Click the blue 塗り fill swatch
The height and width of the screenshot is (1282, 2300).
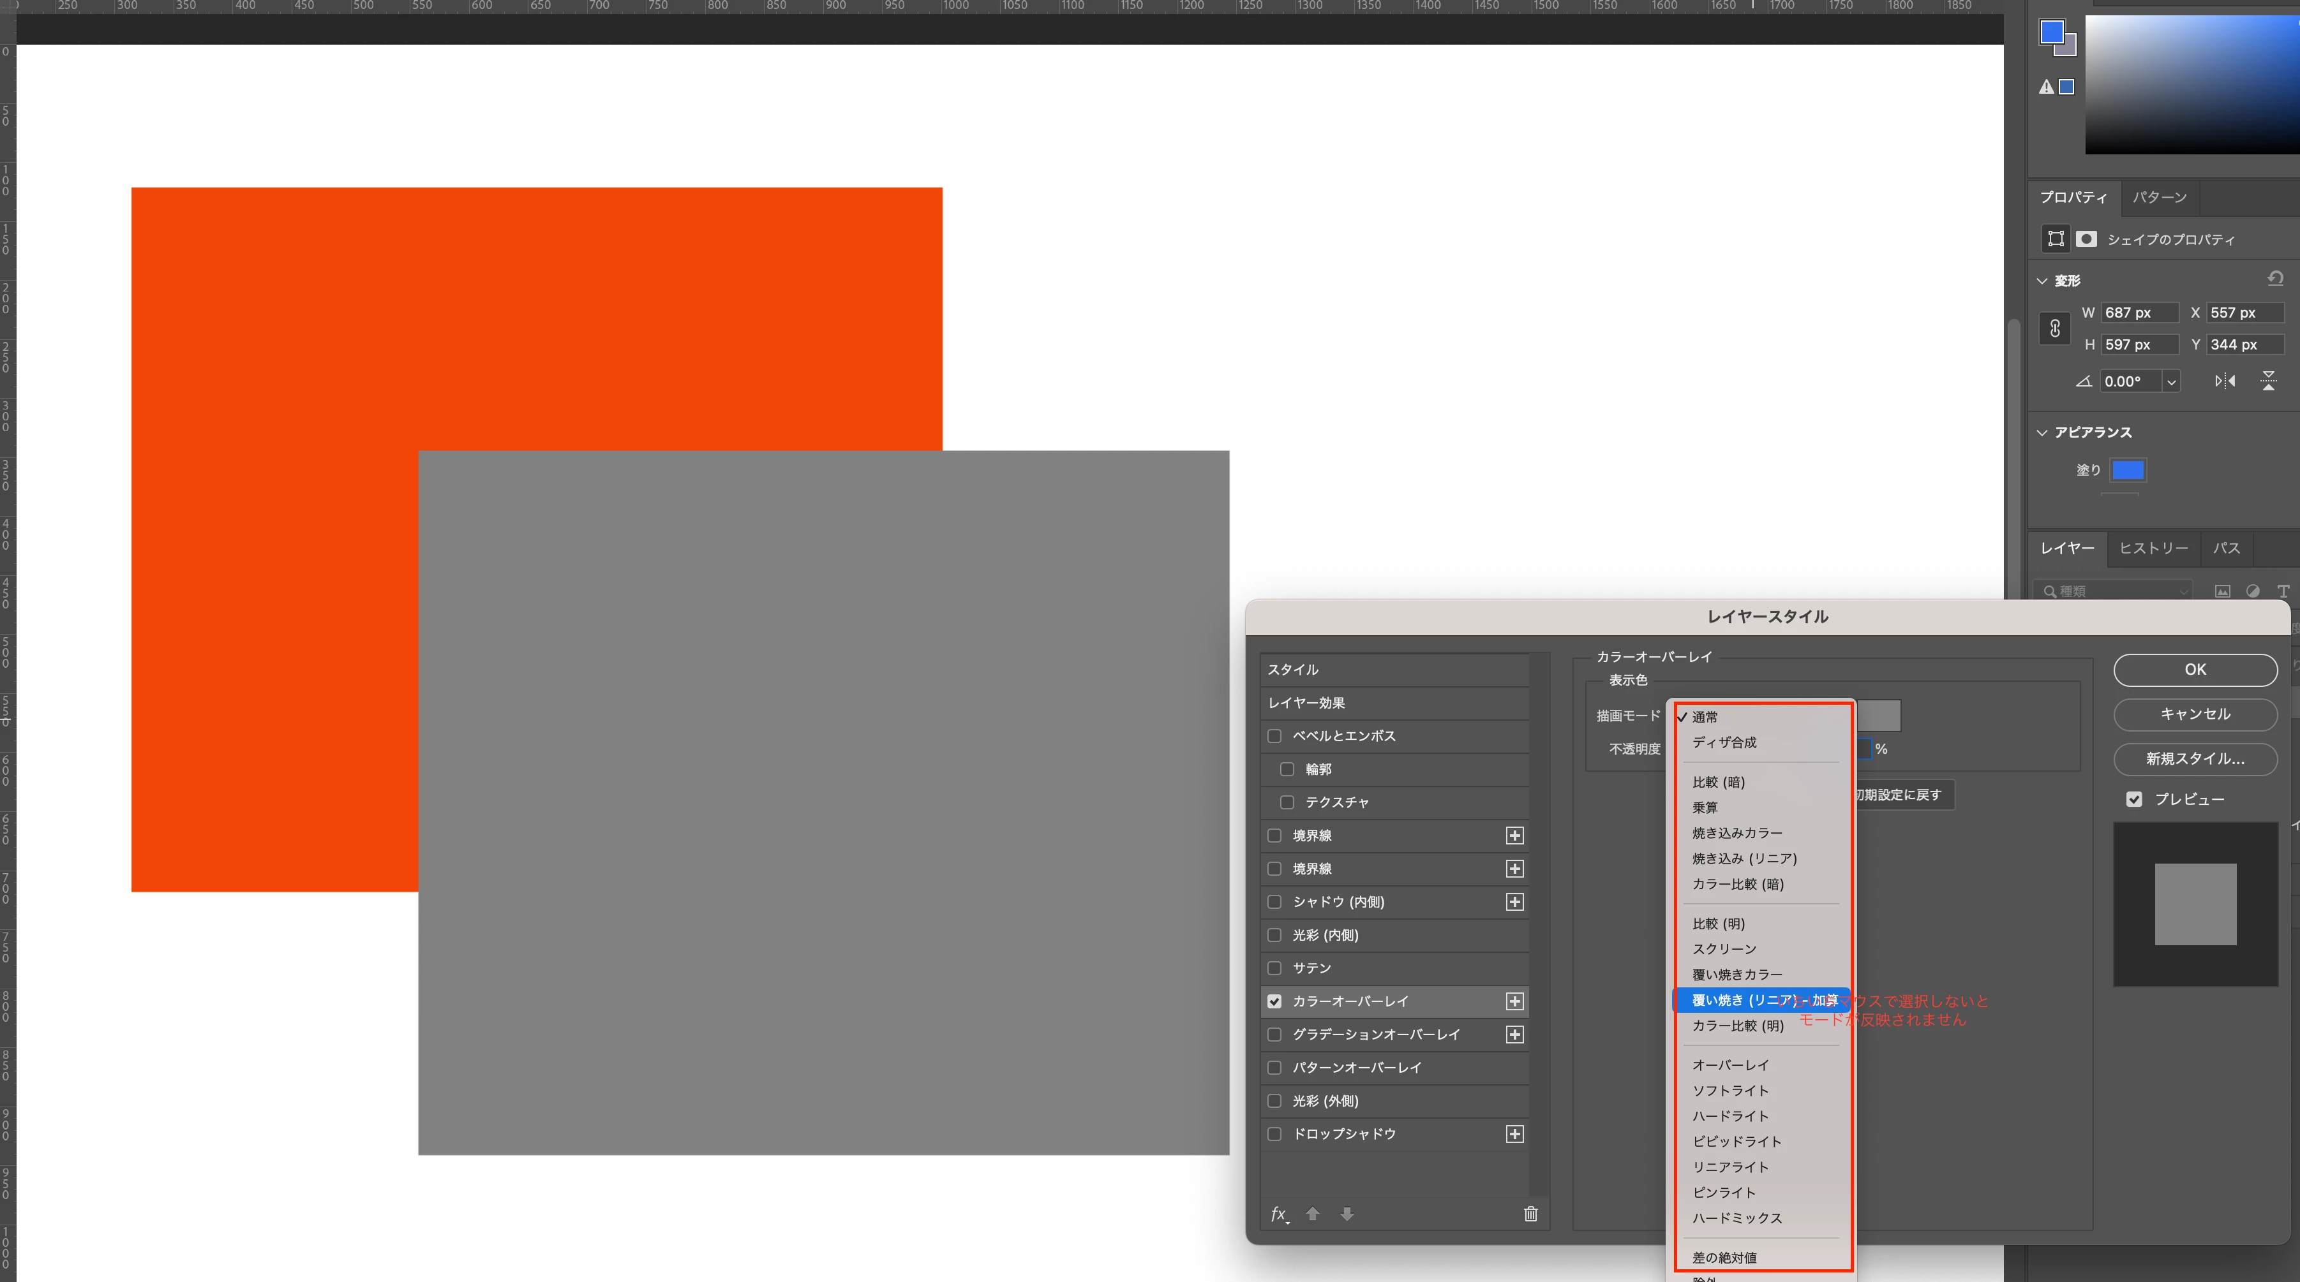tap(2128, 470)
